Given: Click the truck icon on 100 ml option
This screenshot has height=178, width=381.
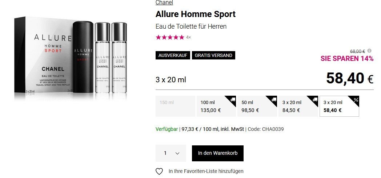Looking at the screenshot, I should tap(232, 99).
